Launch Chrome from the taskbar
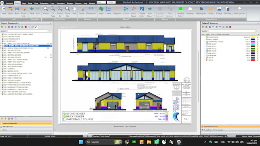 point(127,142)
